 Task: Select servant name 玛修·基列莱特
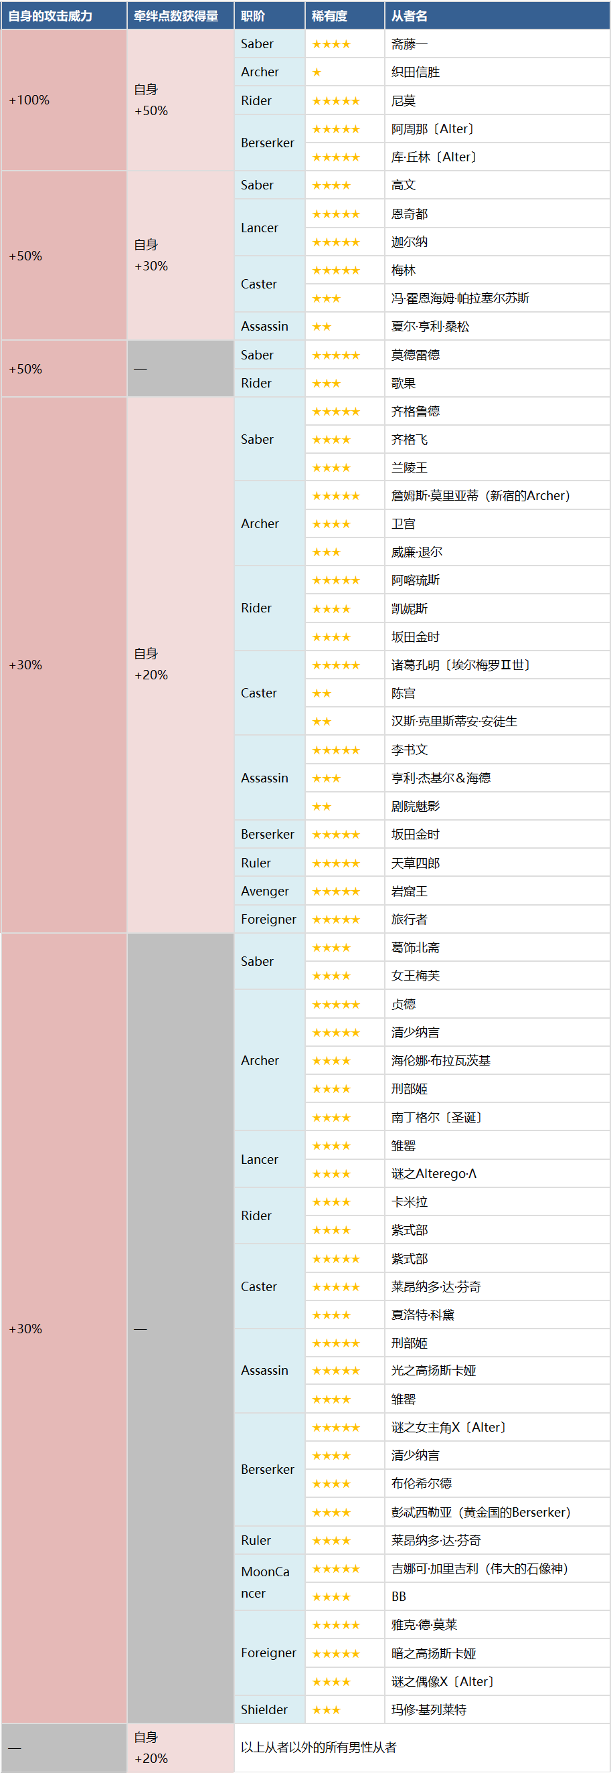(x=429, y=1709)
